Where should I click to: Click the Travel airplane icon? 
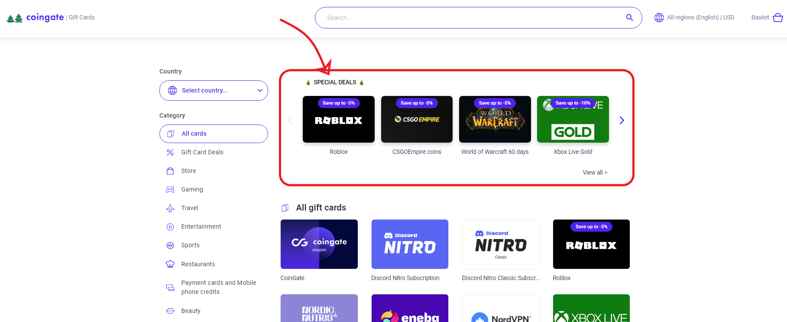pos(170,208)
